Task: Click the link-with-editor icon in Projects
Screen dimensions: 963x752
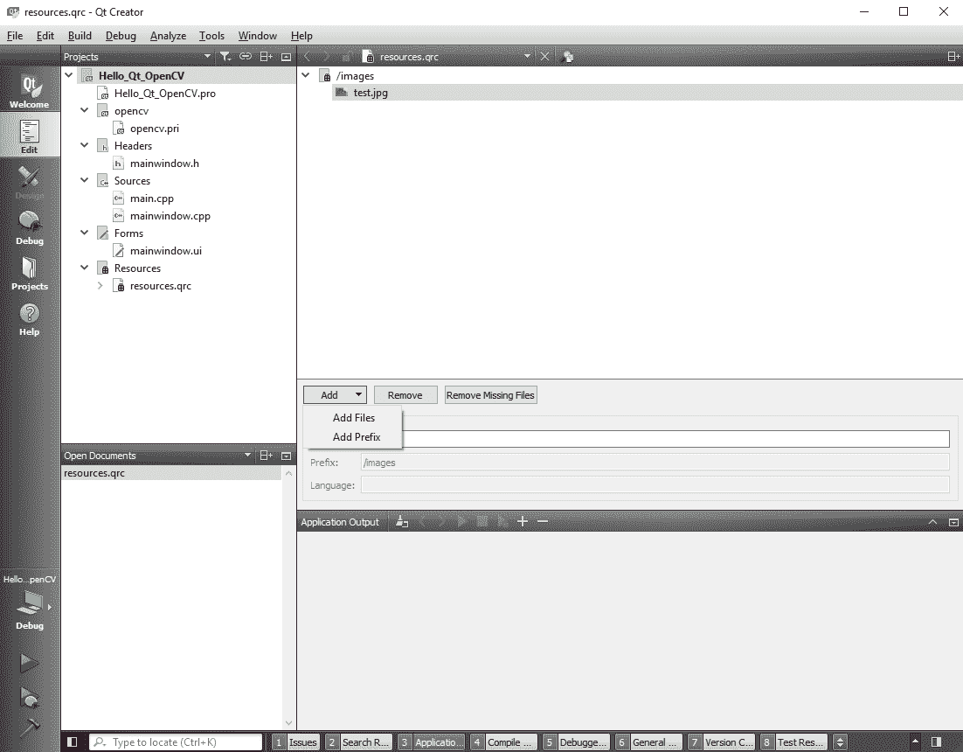Action: [x=246, y=57]
